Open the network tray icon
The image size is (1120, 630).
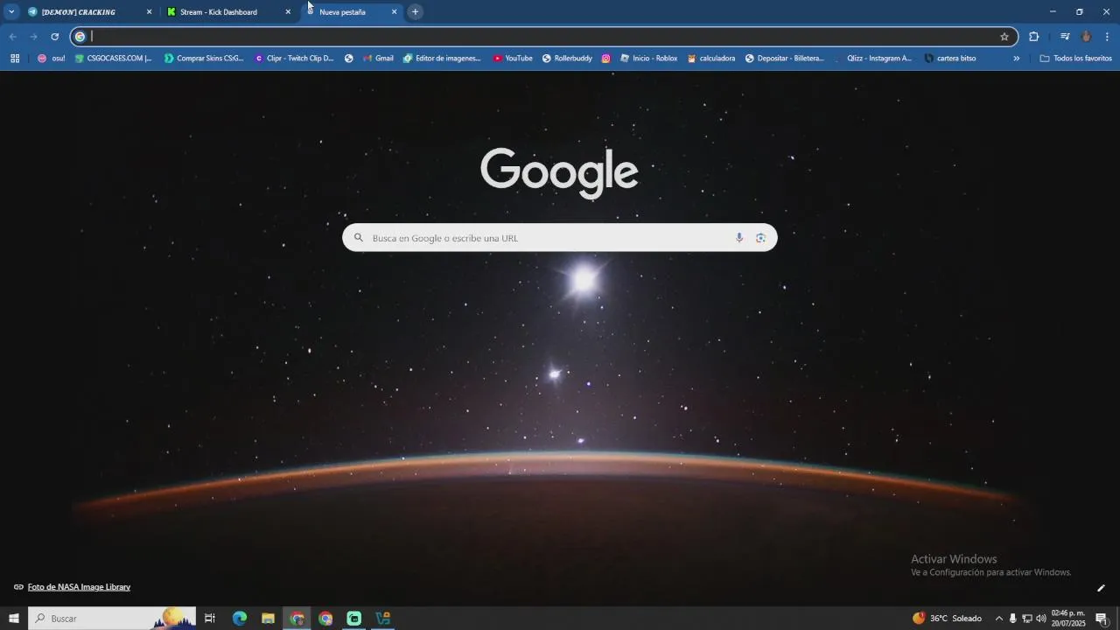pyautogui.click(x=1027, y=619)
